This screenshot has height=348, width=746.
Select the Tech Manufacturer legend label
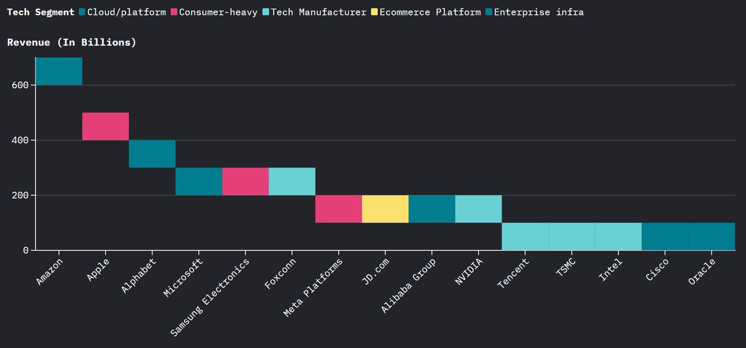318,12
